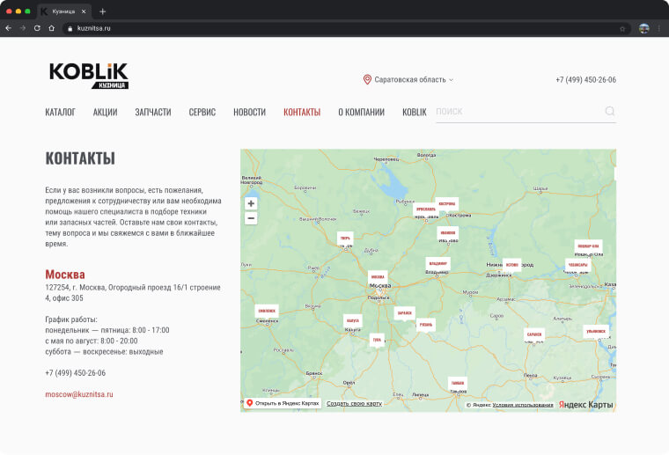Click the search magnifier icon

point(610,111)
